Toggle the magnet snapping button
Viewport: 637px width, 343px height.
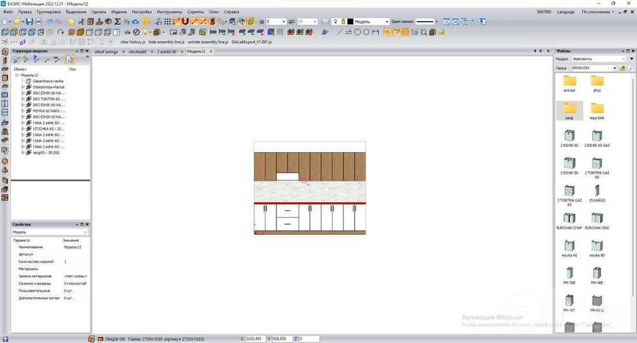(185, 22)
